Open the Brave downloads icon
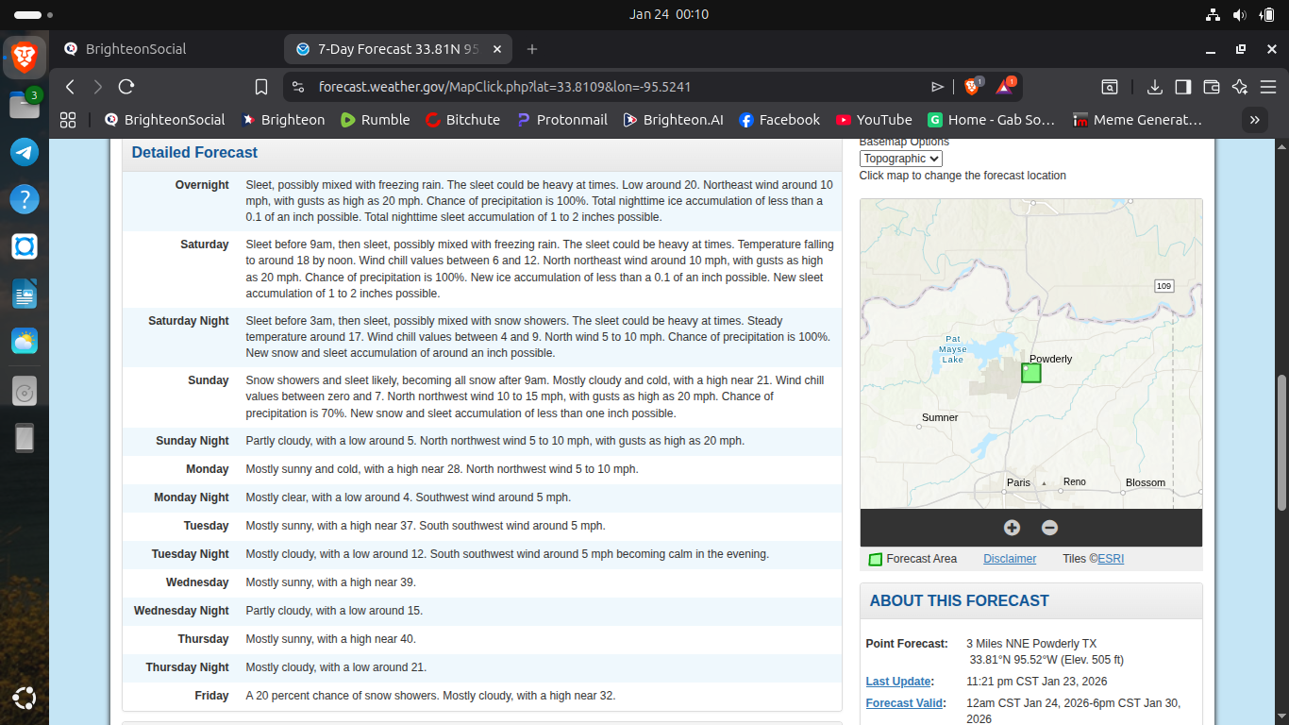The height and width of the screenshot is (725, 1289). [1154, 87]
